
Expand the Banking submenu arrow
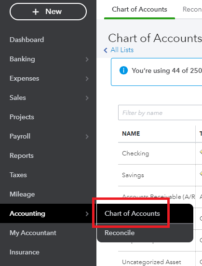[x=87, y=59]
